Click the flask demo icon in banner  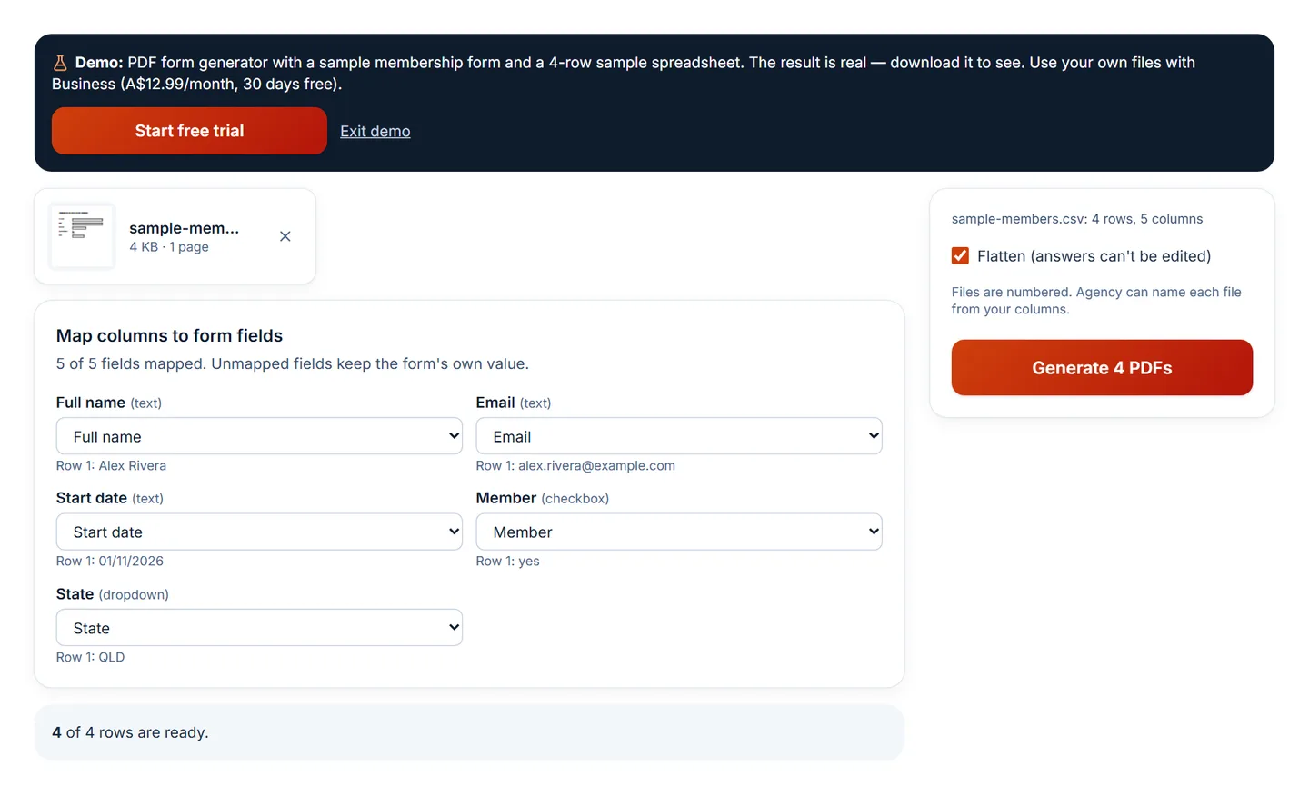(60, 63)
